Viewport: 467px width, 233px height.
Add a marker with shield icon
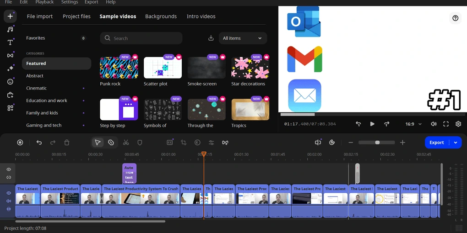coord(140,143)
